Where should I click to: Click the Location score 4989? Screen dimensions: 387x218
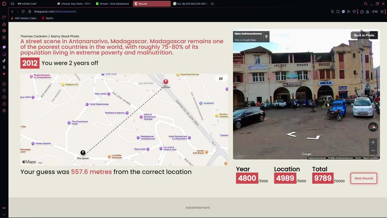coord(285,178)
